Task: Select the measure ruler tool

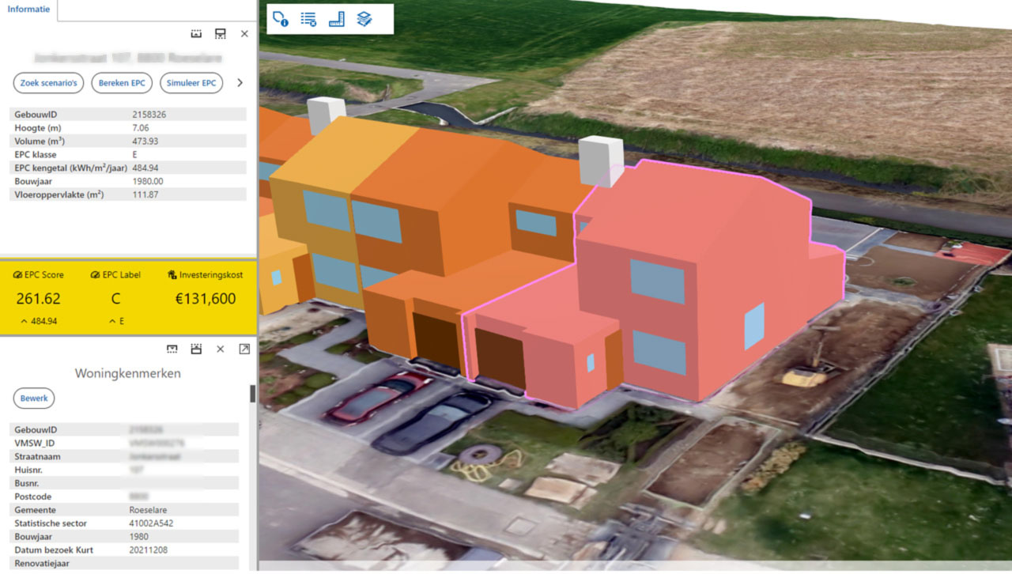Action: [337, 19]
